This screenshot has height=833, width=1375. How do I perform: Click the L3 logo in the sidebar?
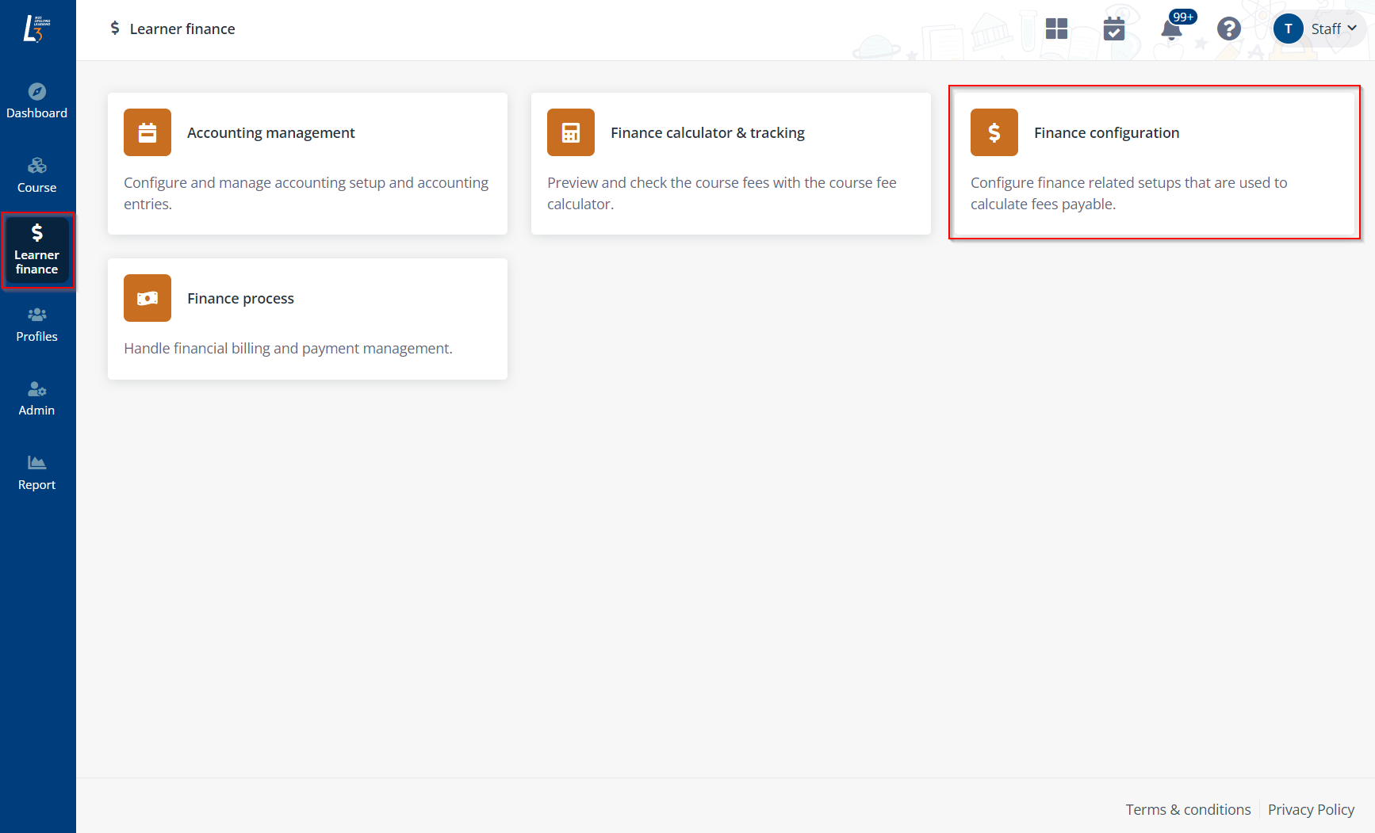click(x=36, y=29)
